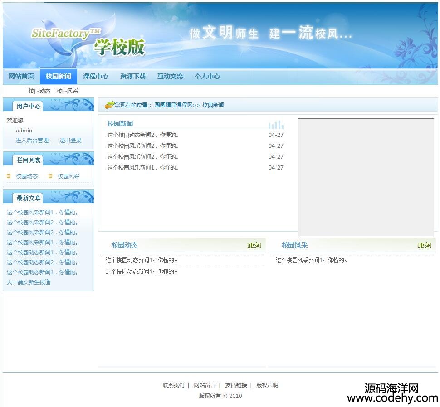This screenshot has width=440, height=407.
Task: Click the orange arrows breadcrumb icon
Action: coord(109,105)
